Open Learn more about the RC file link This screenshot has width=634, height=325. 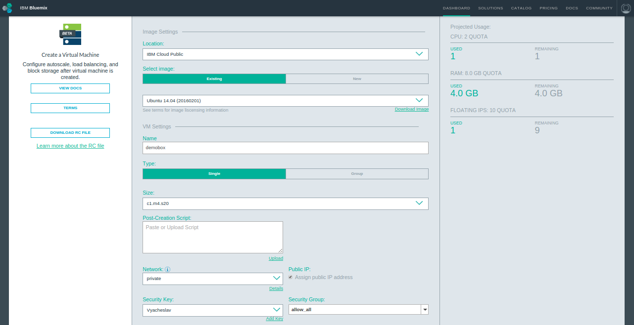coord(70,146)
